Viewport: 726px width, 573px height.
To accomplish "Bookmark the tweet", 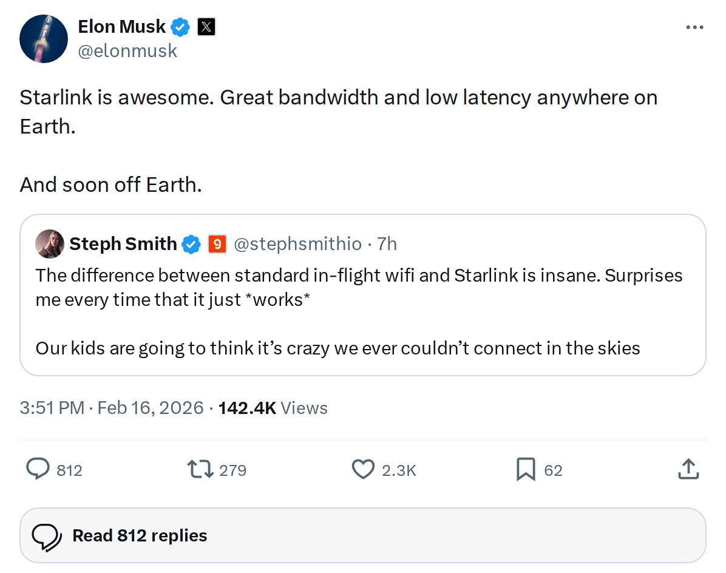I will pyautogui.click(x=526, y=469).
